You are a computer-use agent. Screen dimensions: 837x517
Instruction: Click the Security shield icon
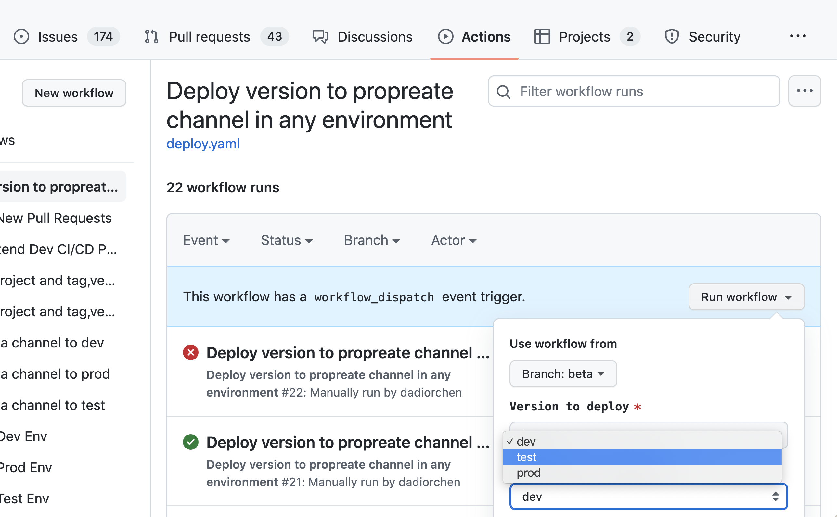point(671,37)
